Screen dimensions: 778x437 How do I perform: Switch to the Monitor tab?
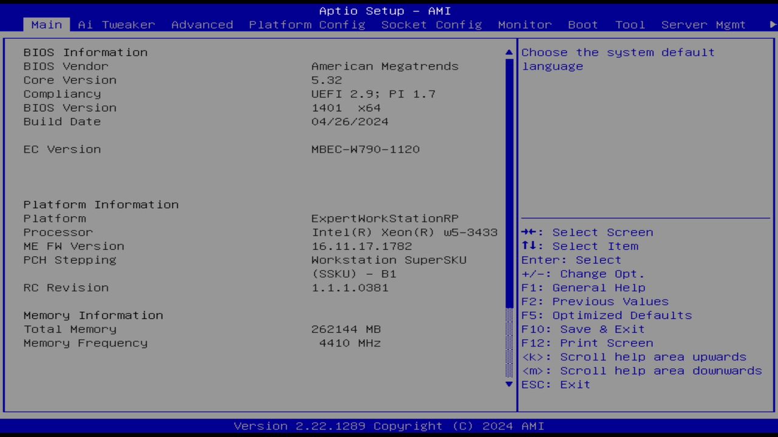(525, 25)
